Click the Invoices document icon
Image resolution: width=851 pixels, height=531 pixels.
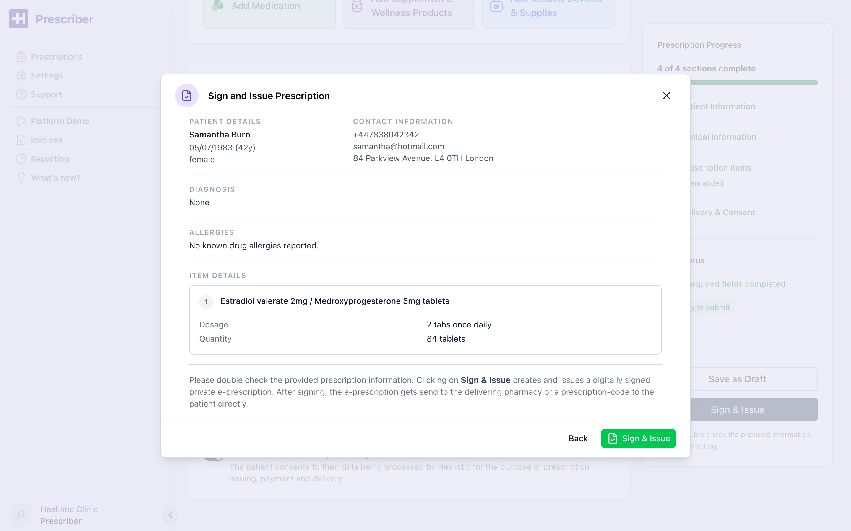point(21,140)
